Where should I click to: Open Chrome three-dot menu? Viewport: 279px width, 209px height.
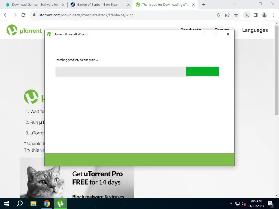273,15
